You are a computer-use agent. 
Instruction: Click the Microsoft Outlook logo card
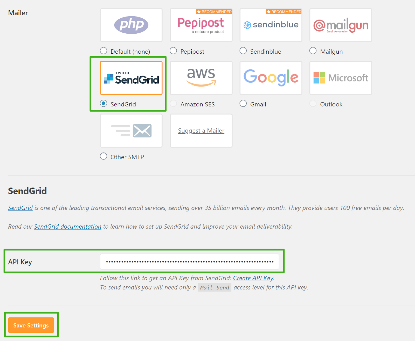pos(341,78)
